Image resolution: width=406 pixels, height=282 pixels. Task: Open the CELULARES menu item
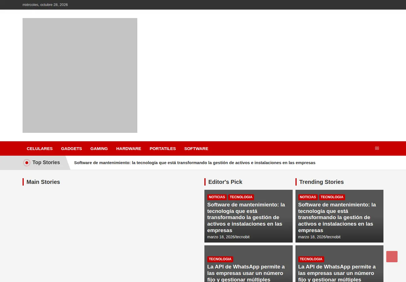click(x=40, y=149)
